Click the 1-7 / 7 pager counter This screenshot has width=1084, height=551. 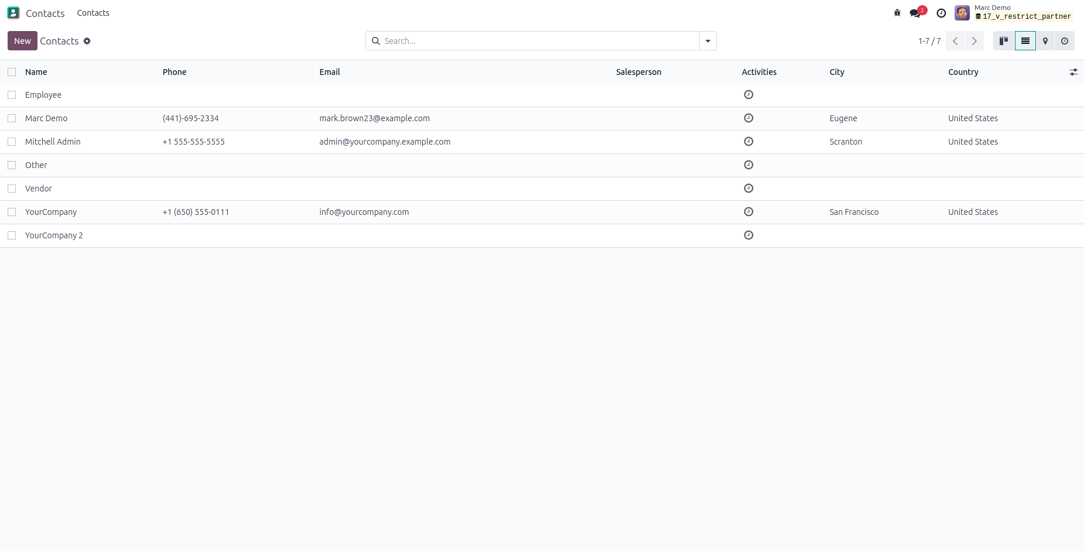(929, 41)
